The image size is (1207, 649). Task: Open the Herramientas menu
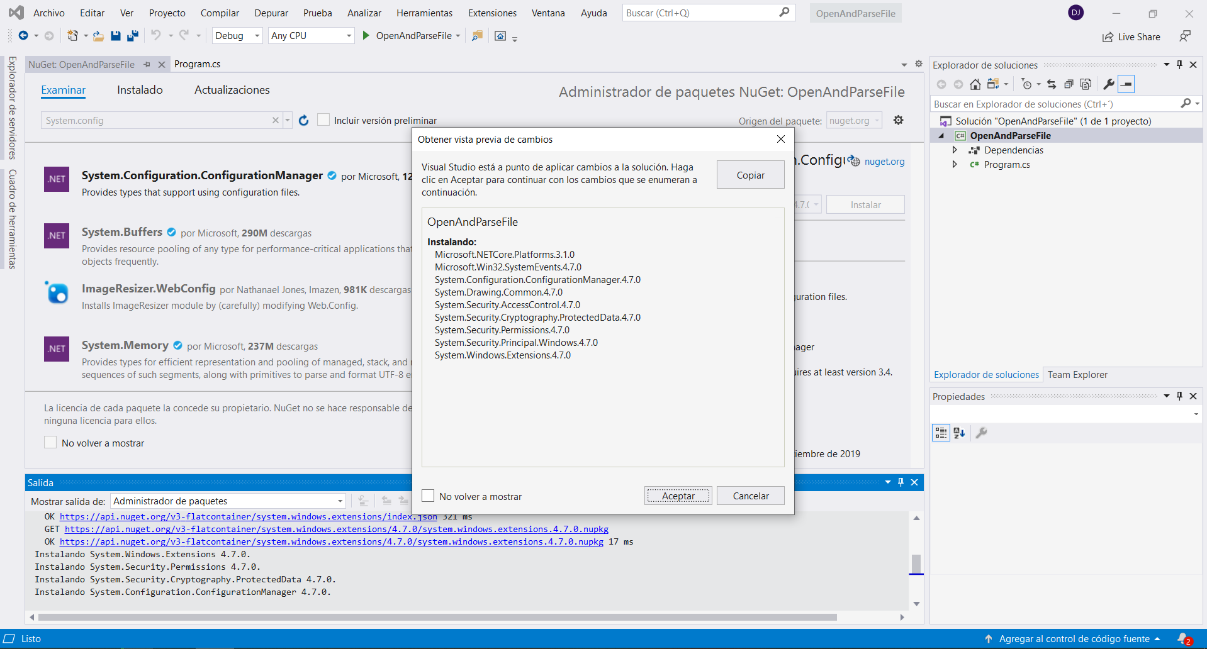[424, 13]
